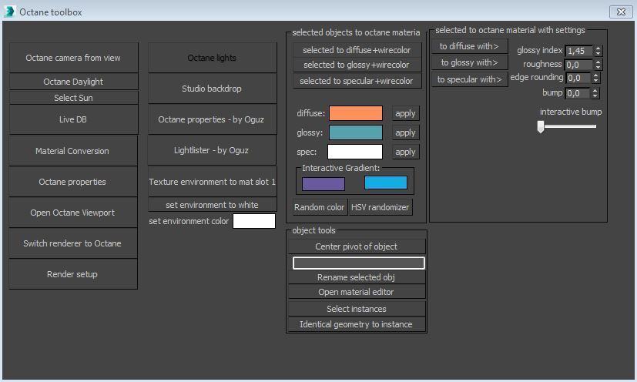
Task: Click selected to glossy+wirecolor
Action: click(357, 65)
